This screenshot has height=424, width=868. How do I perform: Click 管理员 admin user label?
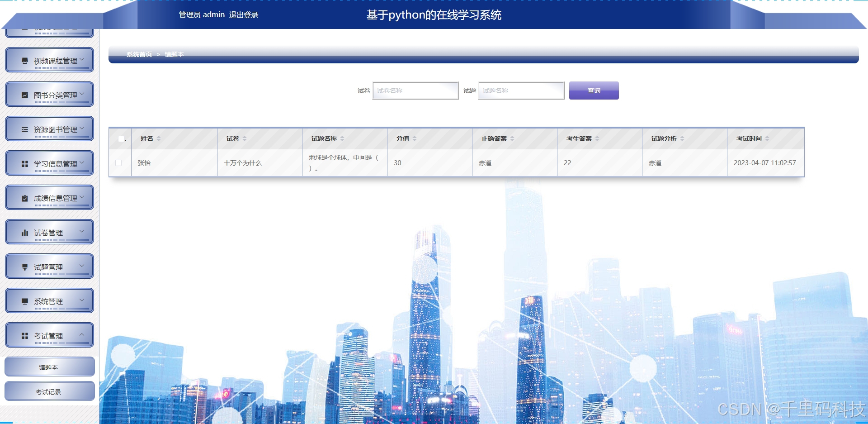tap(202, 15)
